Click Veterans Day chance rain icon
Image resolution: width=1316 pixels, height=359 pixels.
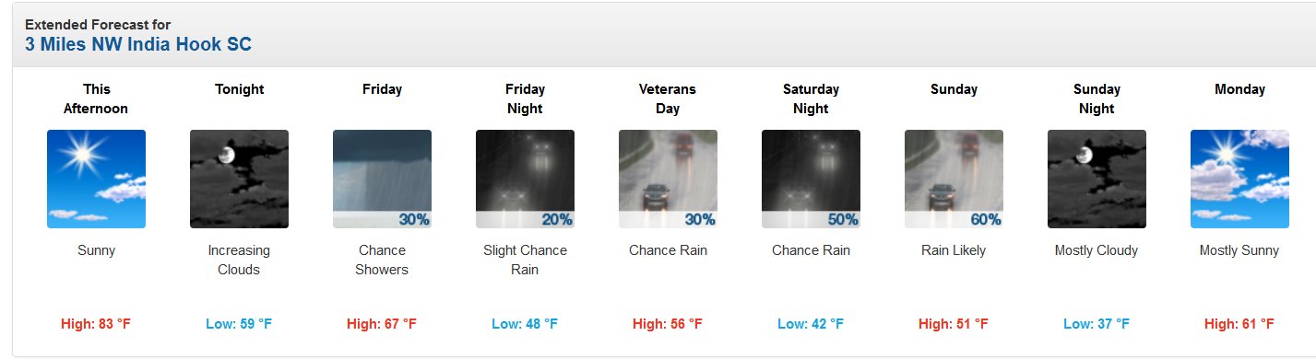pyautogui.click(x=668, y=179)
